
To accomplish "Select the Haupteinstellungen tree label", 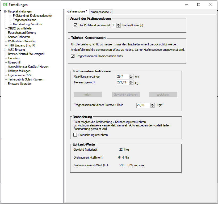I will click(20, 11).
